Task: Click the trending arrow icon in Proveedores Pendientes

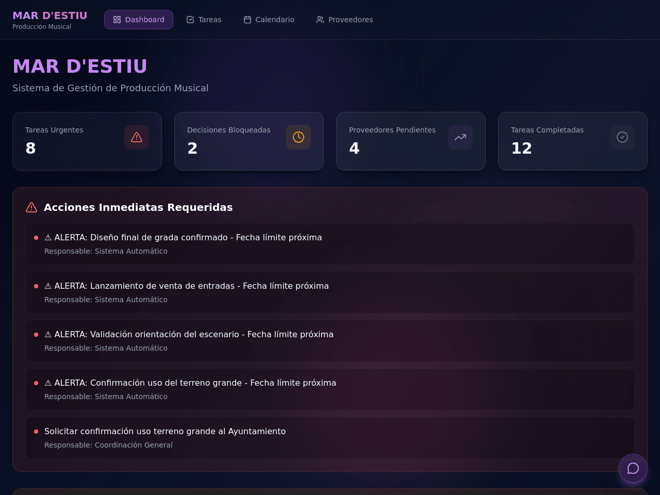Action: (x=460, y=137)
